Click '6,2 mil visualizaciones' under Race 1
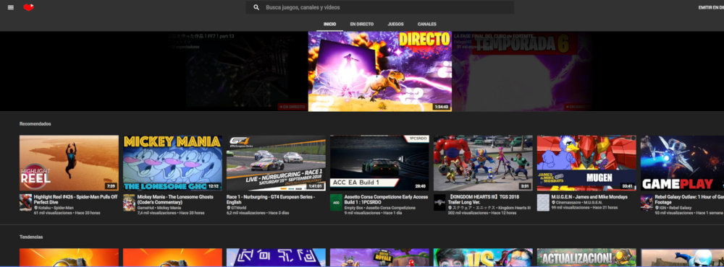The image size is (724, 267). (x=247, y=213)
